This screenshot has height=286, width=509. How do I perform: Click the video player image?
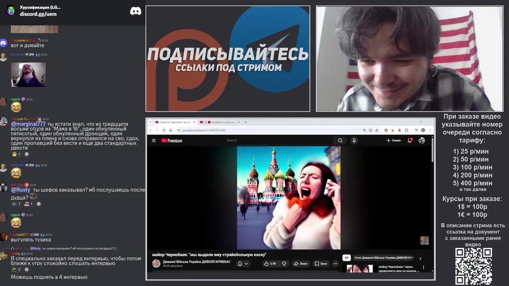pos(289,197)
